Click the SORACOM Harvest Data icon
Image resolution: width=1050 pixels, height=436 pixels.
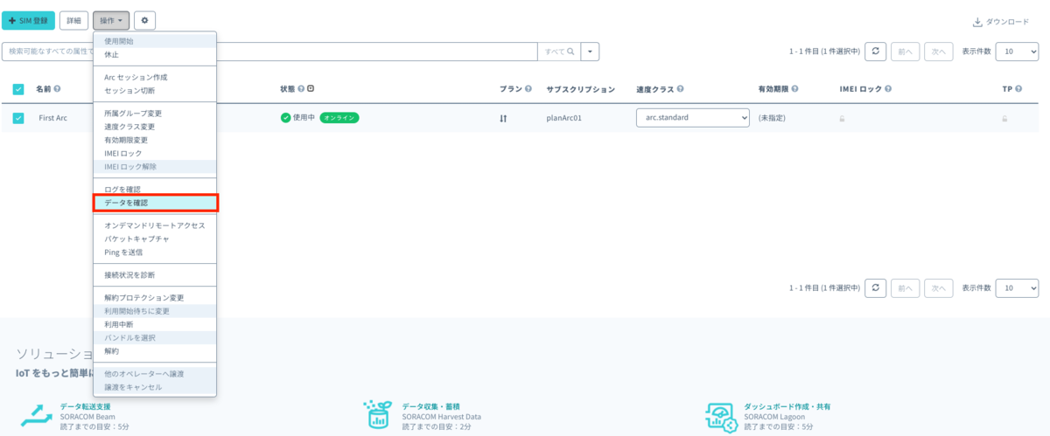point(379,415)
